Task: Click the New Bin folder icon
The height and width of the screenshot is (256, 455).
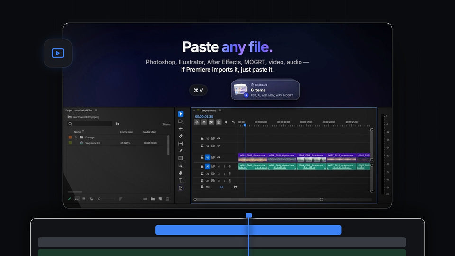Action: [x=153, y=199]
